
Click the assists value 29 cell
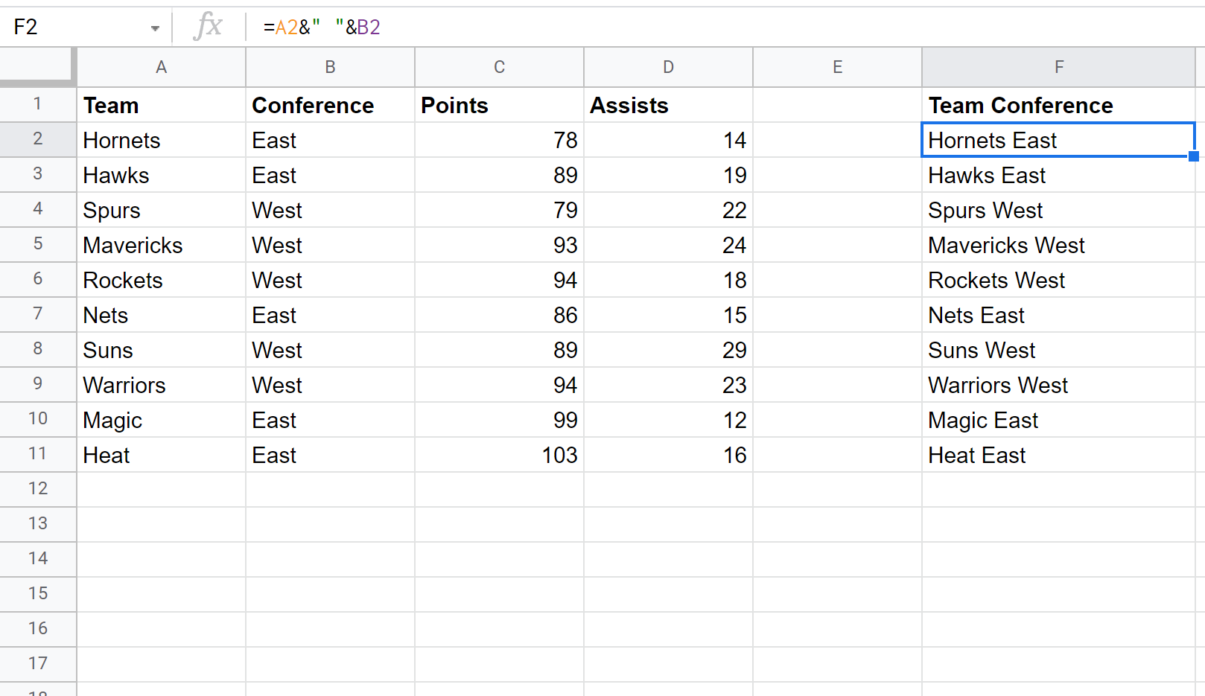pyautogui.click(x=668, y=350)
